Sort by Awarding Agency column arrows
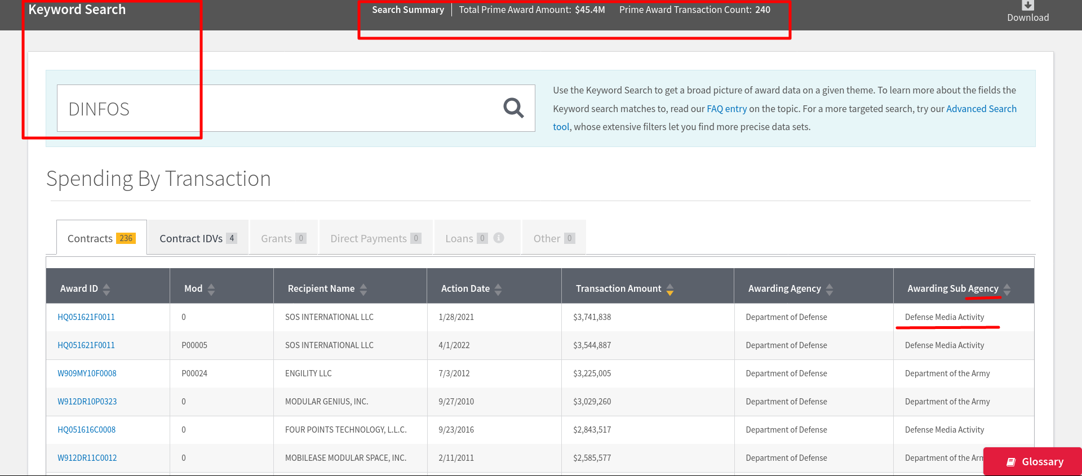This screenshot has height=476, width=1082. [830, 289]
